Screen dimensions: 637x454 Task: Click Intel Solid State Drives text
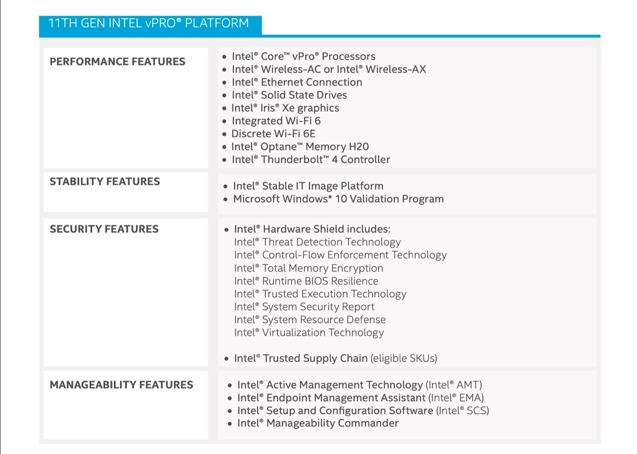[x=289, y=95]
